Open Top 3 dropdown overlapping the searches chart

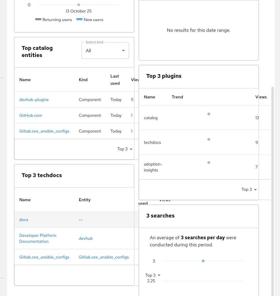pos(153,275)
